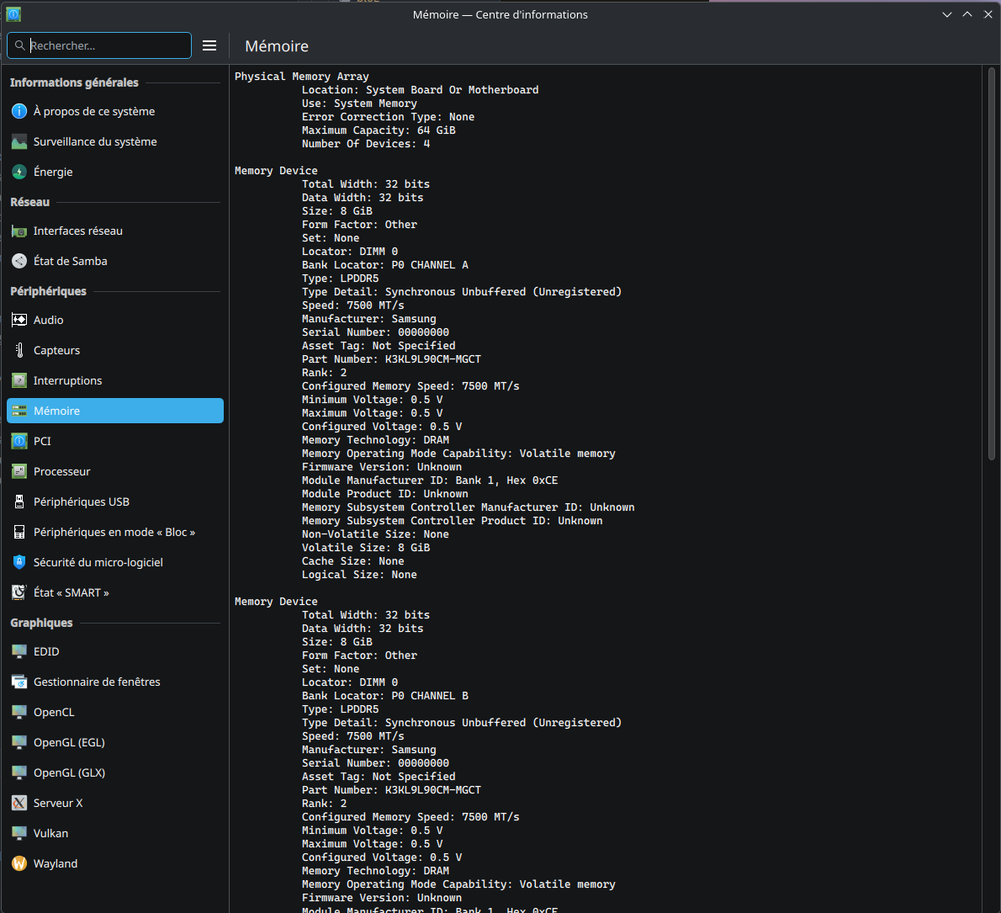
Task: Click the PCI icon
Action: (19, 441)
